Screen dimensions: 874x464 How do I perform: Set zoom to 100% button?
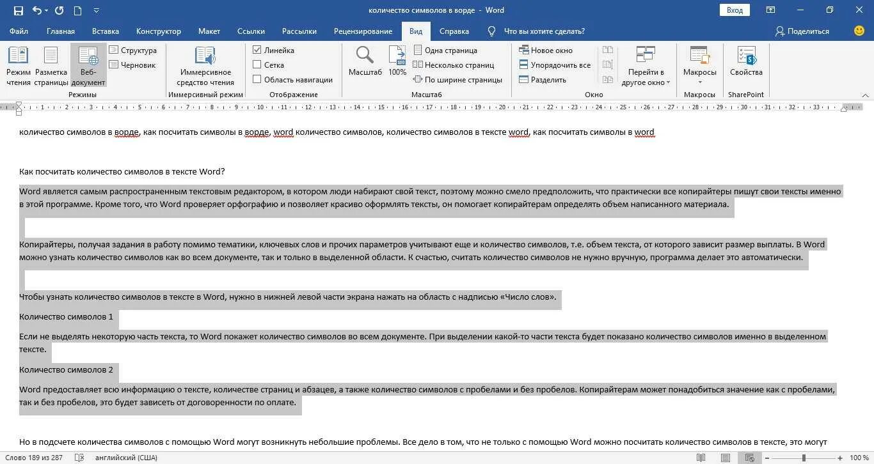(x=397, y=61)
